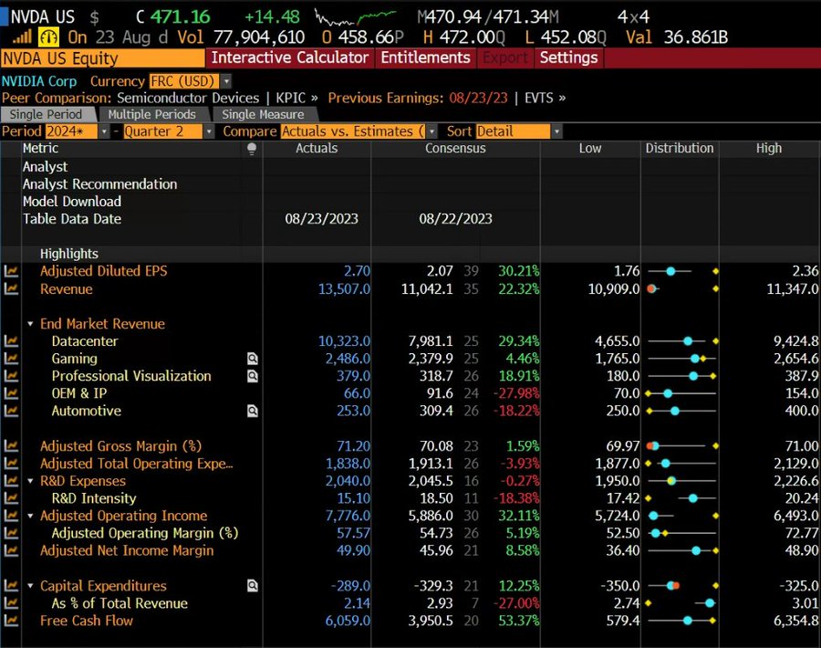Click the magnifier detail icon for Gaming
Viewport: 821px width, 648px height.
point(253,359)
